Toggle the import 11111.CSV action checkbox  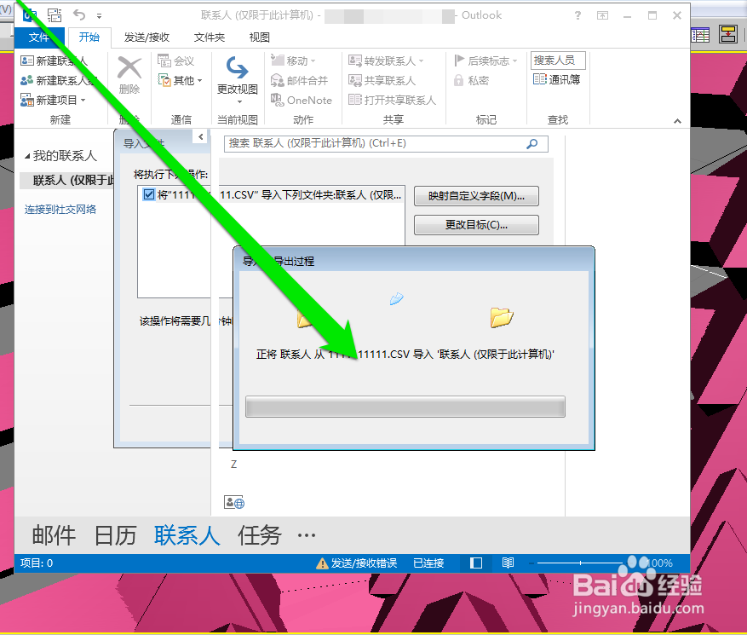pyautogui.click(x=149, y=194)
